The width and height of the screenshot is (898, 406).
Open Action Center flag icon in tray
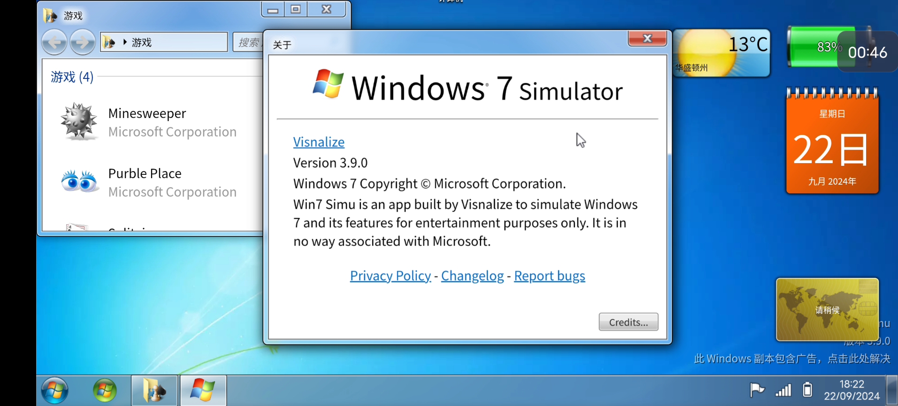click(757, 390)
